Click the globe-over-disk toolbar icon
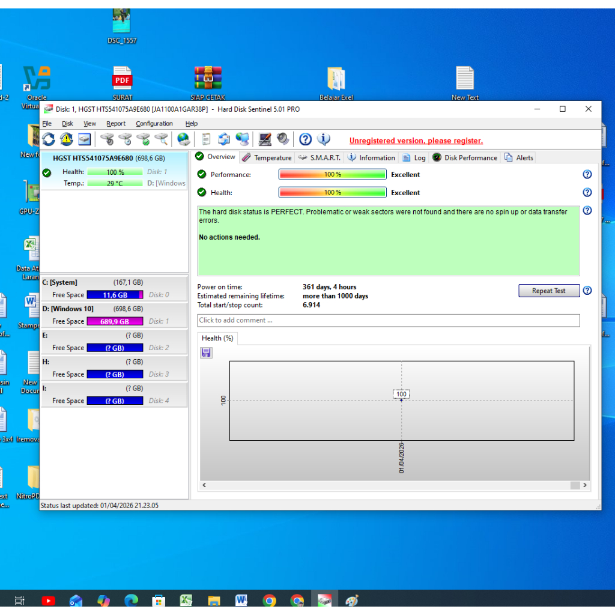Image resolution: width=615 pixels, height=615 pixels. (x=184, y=139)
